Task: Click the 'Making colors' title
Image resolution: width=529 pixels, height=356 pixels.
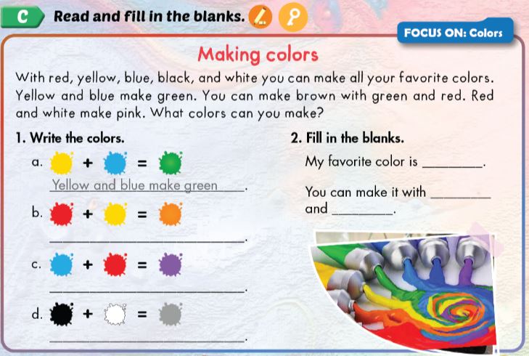Action: tap(258, 54)
